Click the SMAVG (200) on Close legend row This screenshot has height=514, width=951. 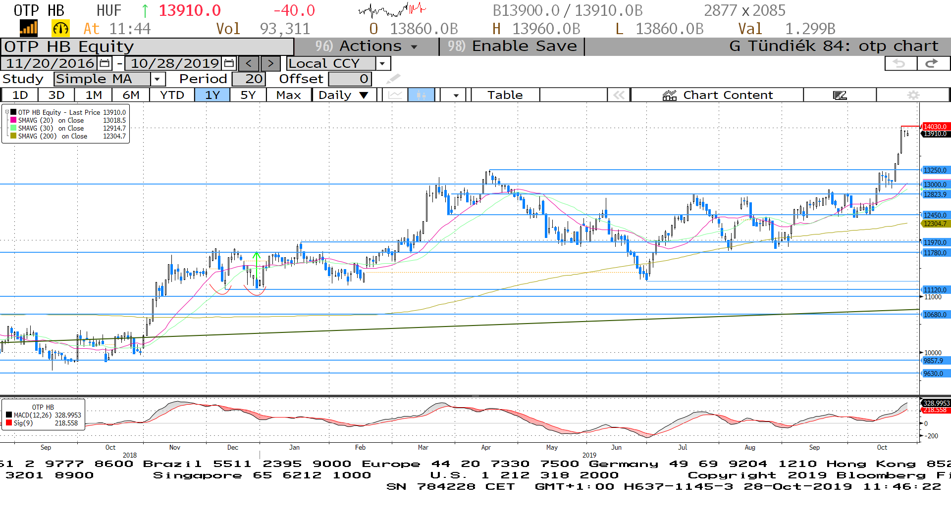pos(68,136)
